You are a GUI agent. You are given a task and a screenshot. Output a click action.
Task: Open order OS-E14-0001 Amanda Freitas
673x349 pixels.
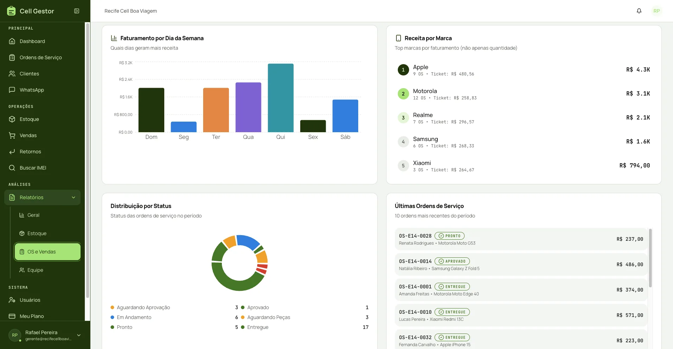coord(521,290)
